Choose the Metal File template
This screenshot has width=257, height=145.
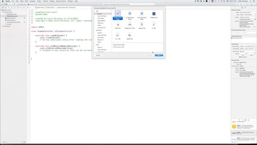pyautogui.click(x=130, y=36)
